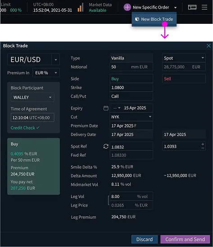Image resolution: width=213 pixels, height=247 pixels.
Task: Click the spot Delivery Date 17 Apr 2025
Action: tap(184, 135)
